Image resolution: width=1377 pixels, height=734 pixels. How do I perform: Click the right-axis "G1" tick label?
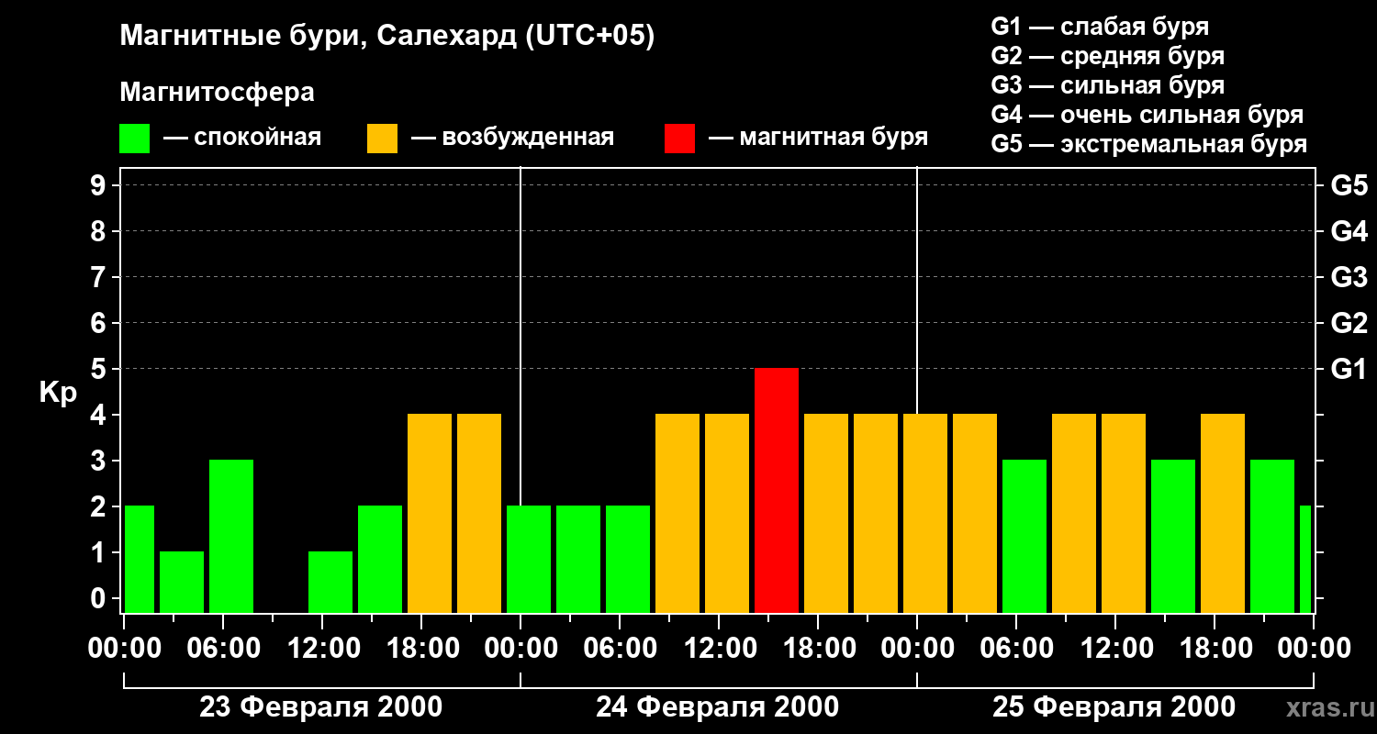tap(1349, 369)
